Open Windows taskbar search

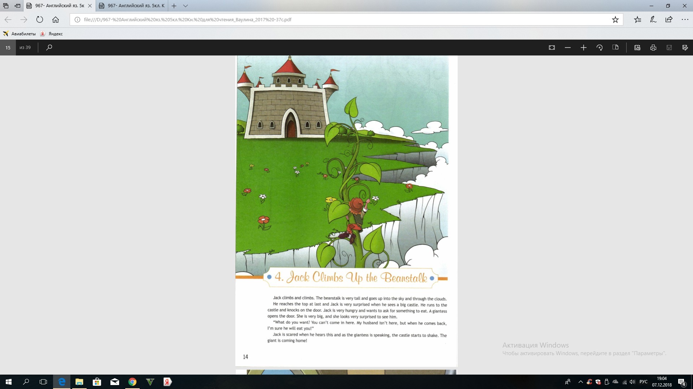(26, 382)
